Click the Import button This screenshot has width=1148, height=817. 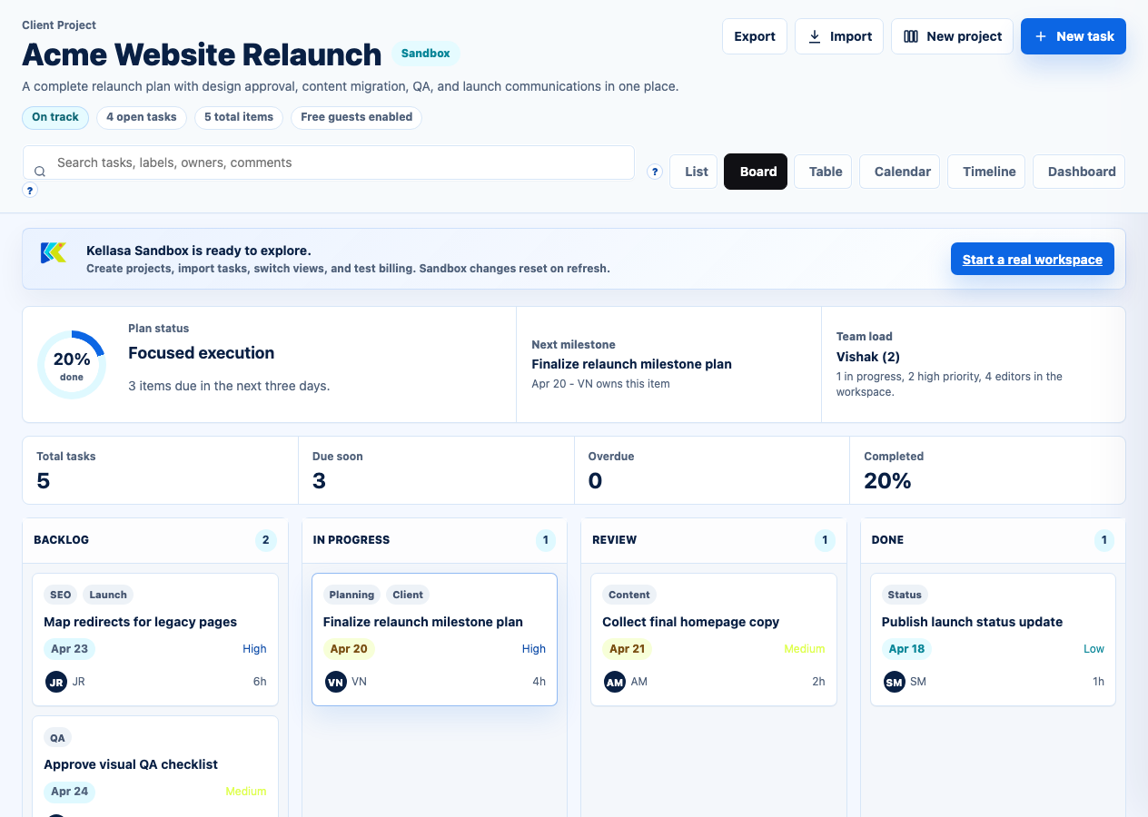(x=838, y=36)
